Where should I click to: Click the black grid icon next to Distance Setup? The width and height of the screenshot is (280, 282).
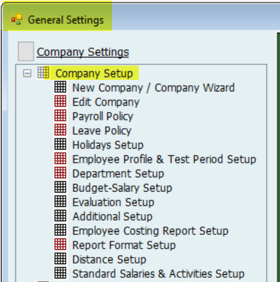tap(60, 259)
